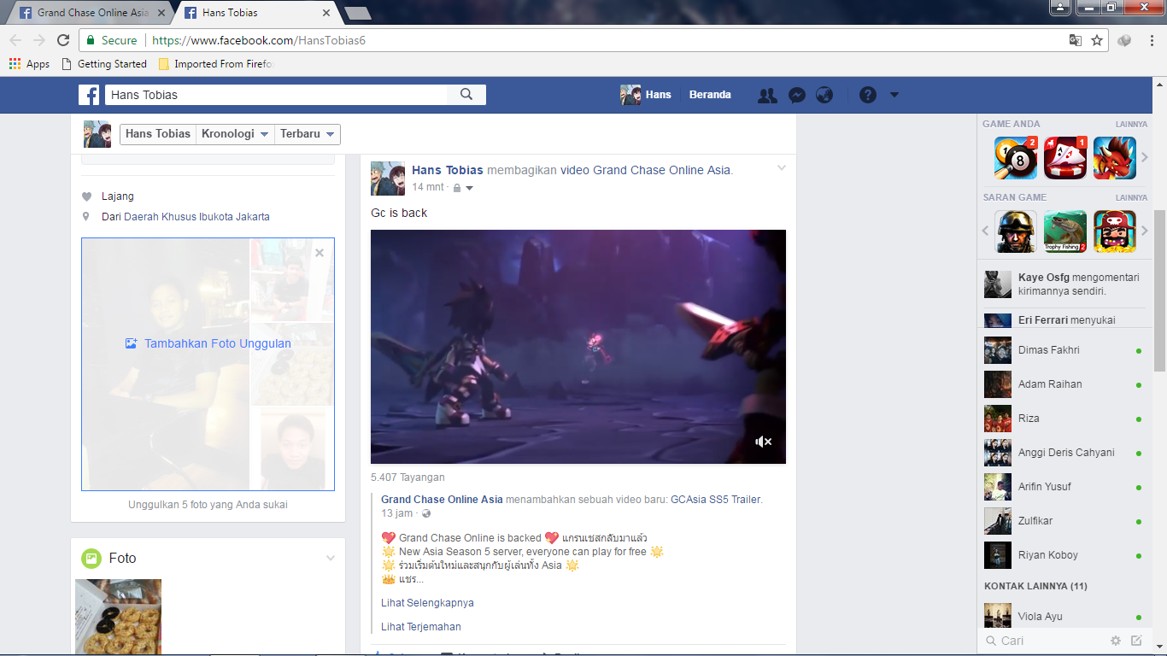Click the browser address bar URL

coord(259,40)
